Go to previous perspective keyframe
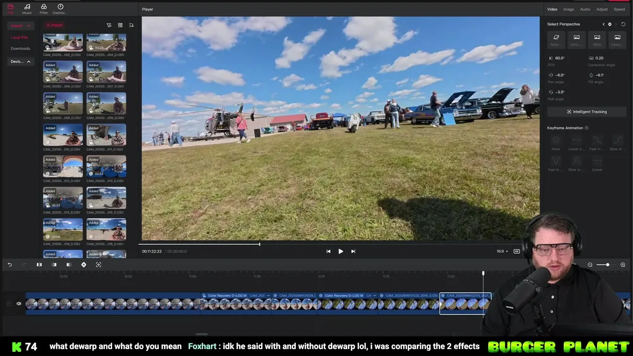 click(x=603, y=24)
